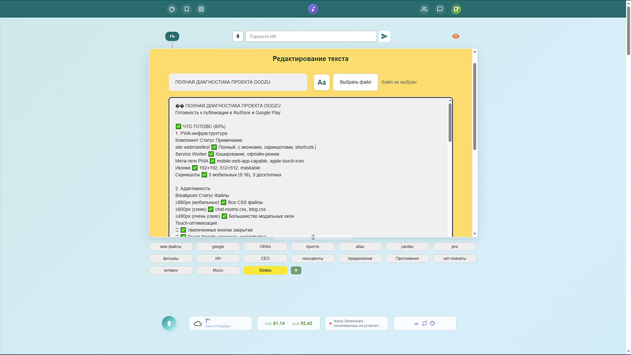Select the atlas tag
The image size is (631, 355).
[360, 247]
